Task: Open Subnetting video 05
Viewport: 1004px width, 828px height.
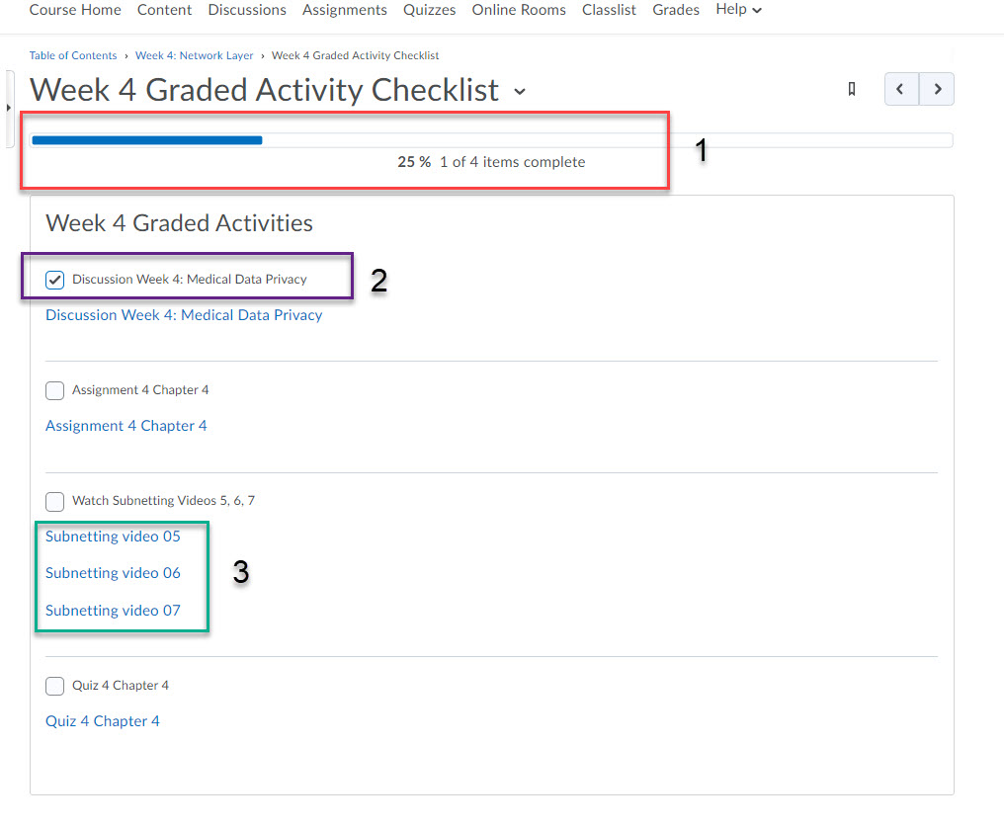Action: (x=112, y=536)
